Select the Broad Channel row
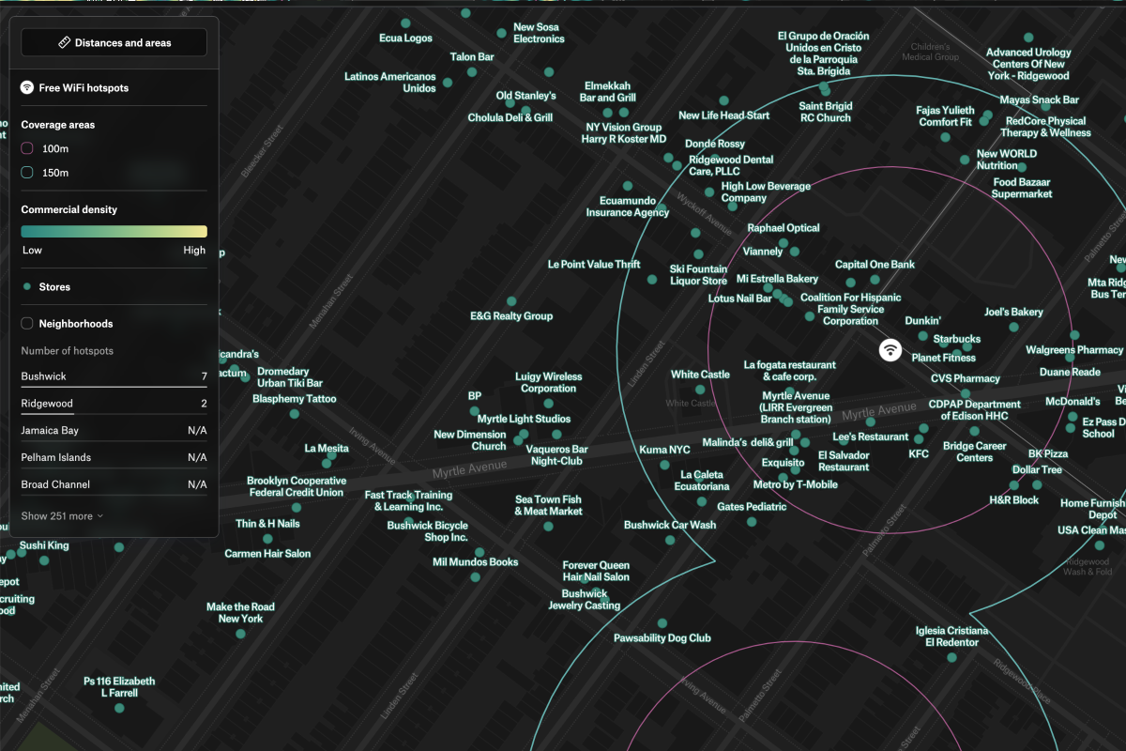The height and width of the screenshot is (751, 1126). pos(114,484)
